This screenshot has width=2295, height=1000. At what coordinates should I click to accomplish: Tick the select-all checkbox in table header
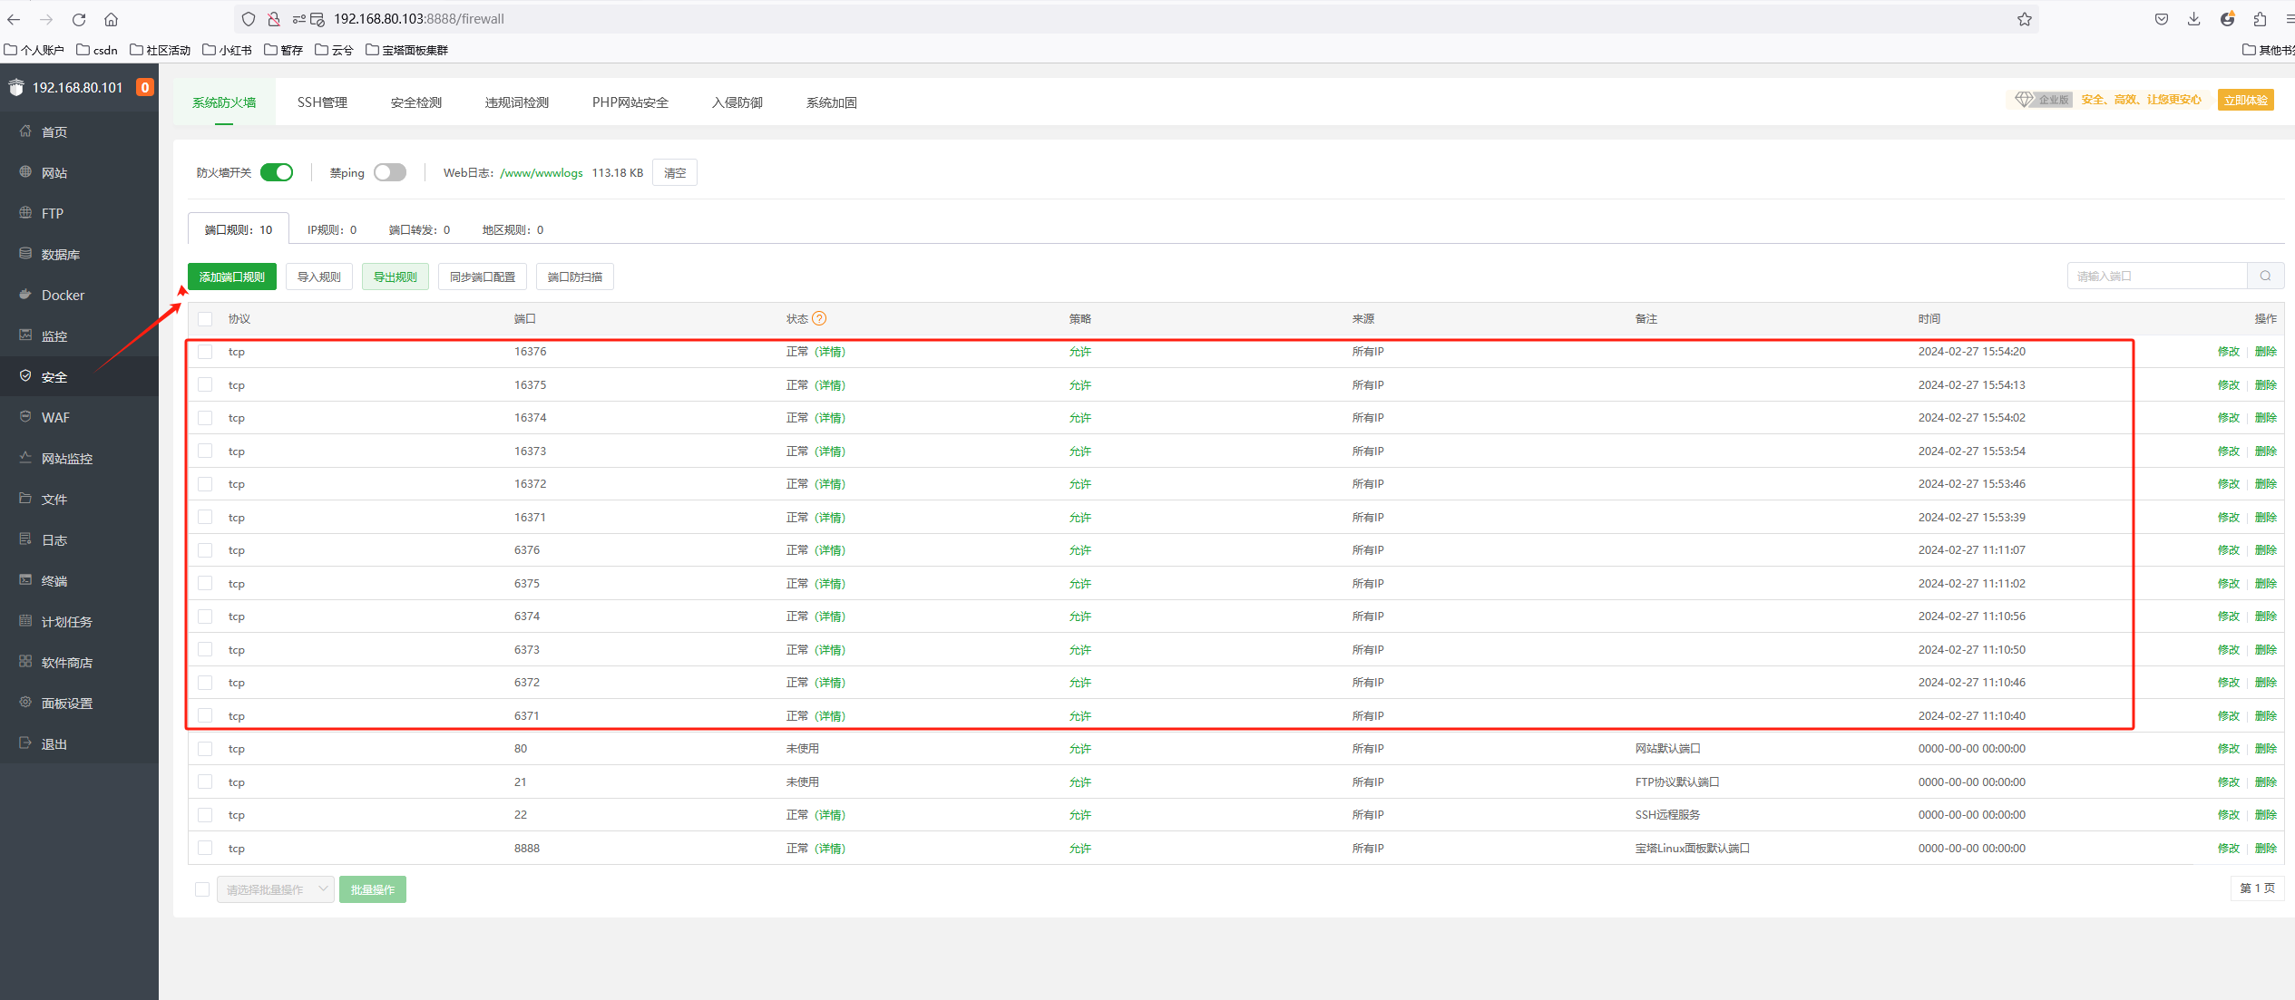(205, 319)
